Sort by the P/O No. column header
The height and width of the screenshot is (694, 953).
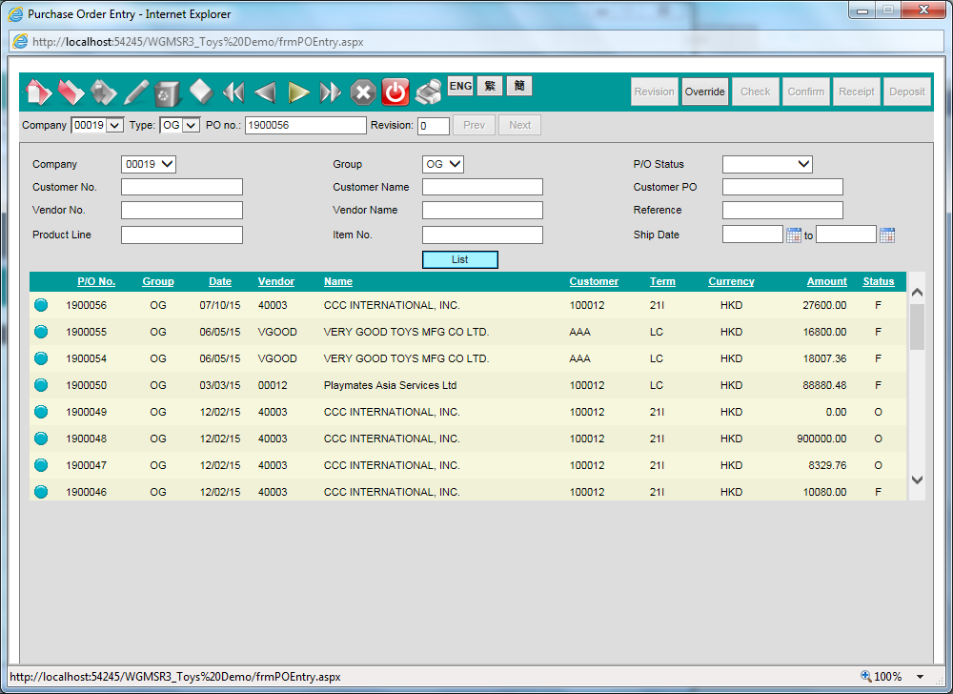coord(96,281)
